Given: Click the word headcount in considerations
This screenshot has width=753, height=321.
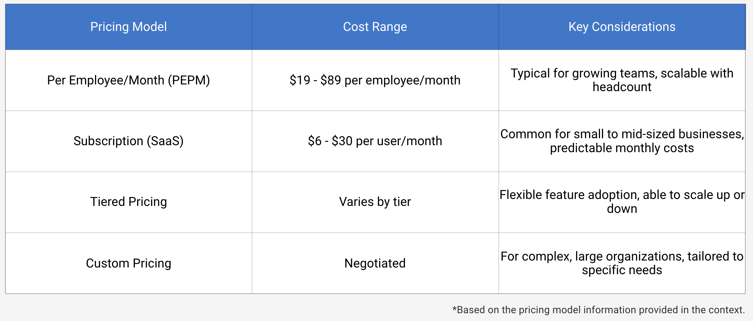Looking at the screenshot, I should point(622,87).
